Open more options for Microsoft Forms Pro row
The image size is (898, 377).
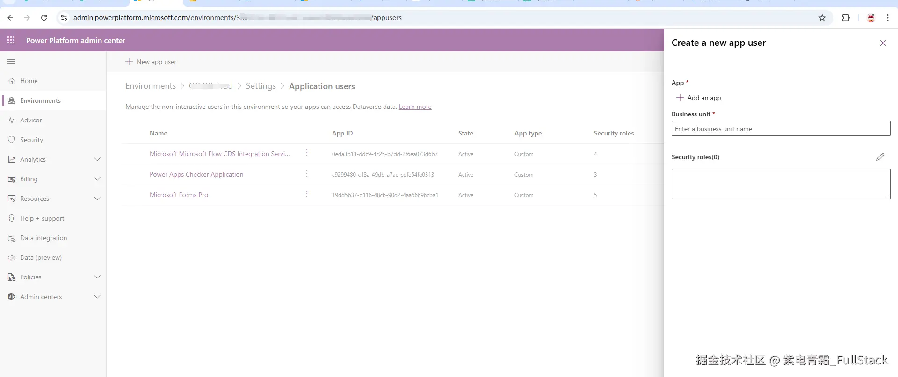pos(307,194)
